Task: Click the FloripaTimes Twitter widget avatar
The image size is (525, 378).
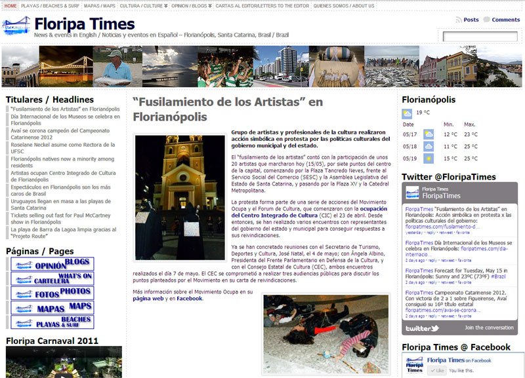Action: [412, 193]
